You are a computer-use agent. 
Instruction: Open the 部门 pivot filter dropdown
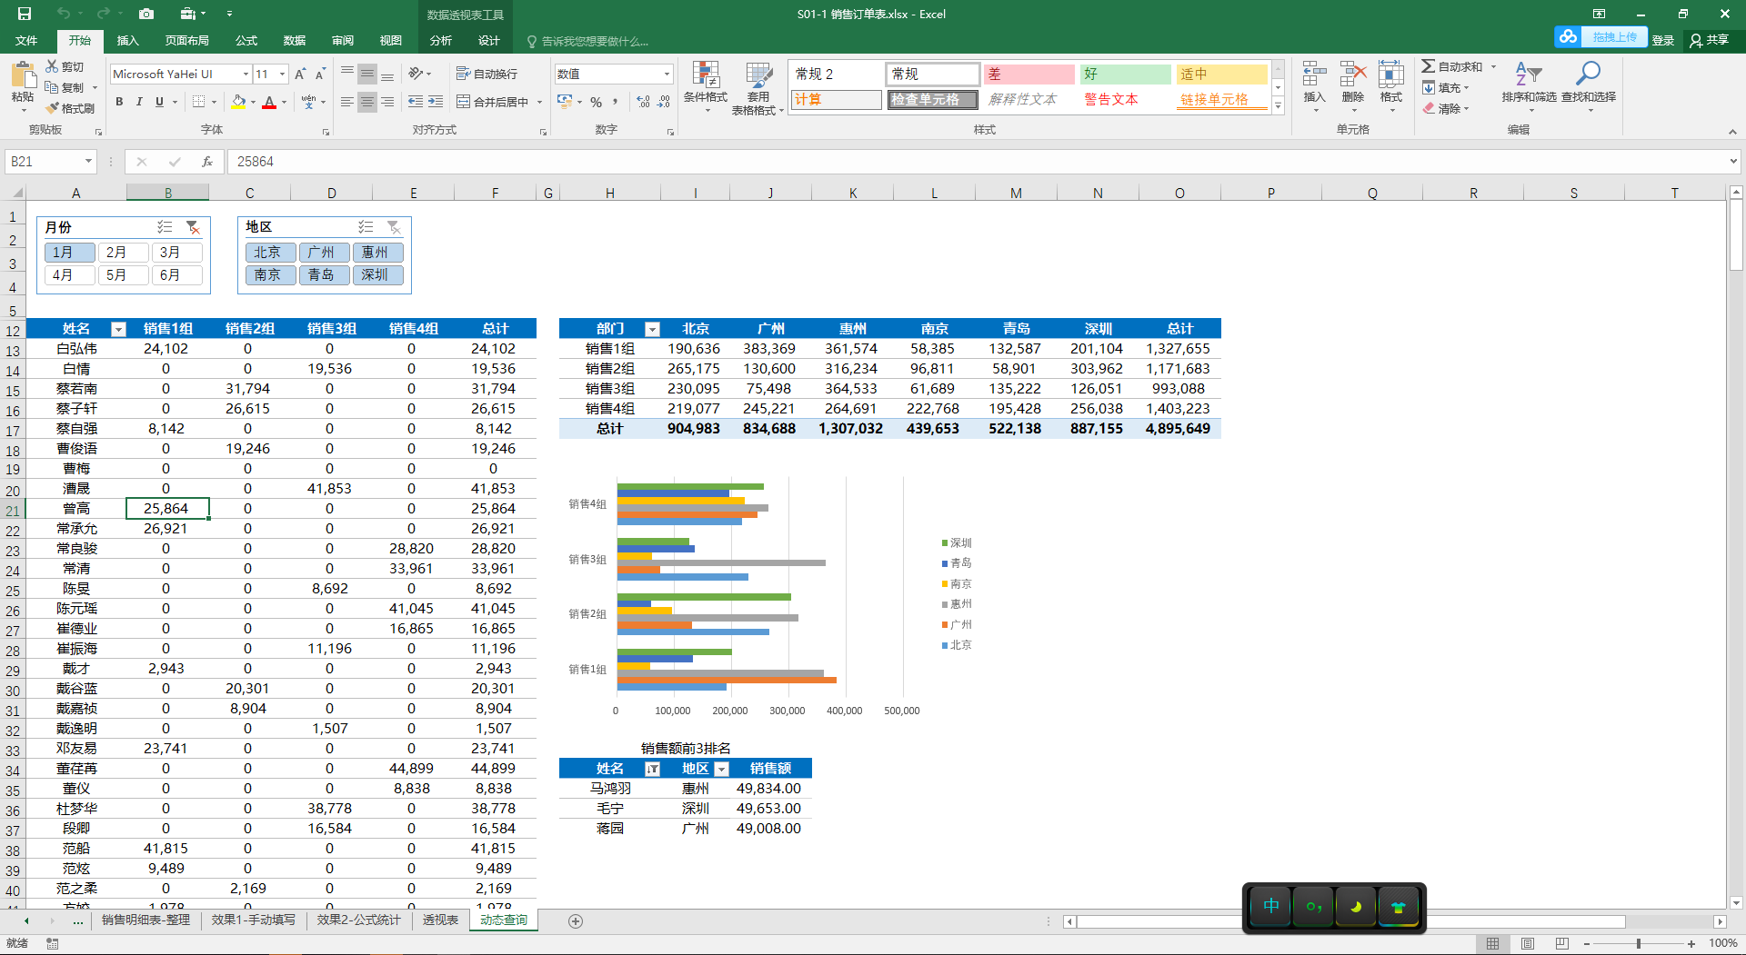tap(652, 329)
